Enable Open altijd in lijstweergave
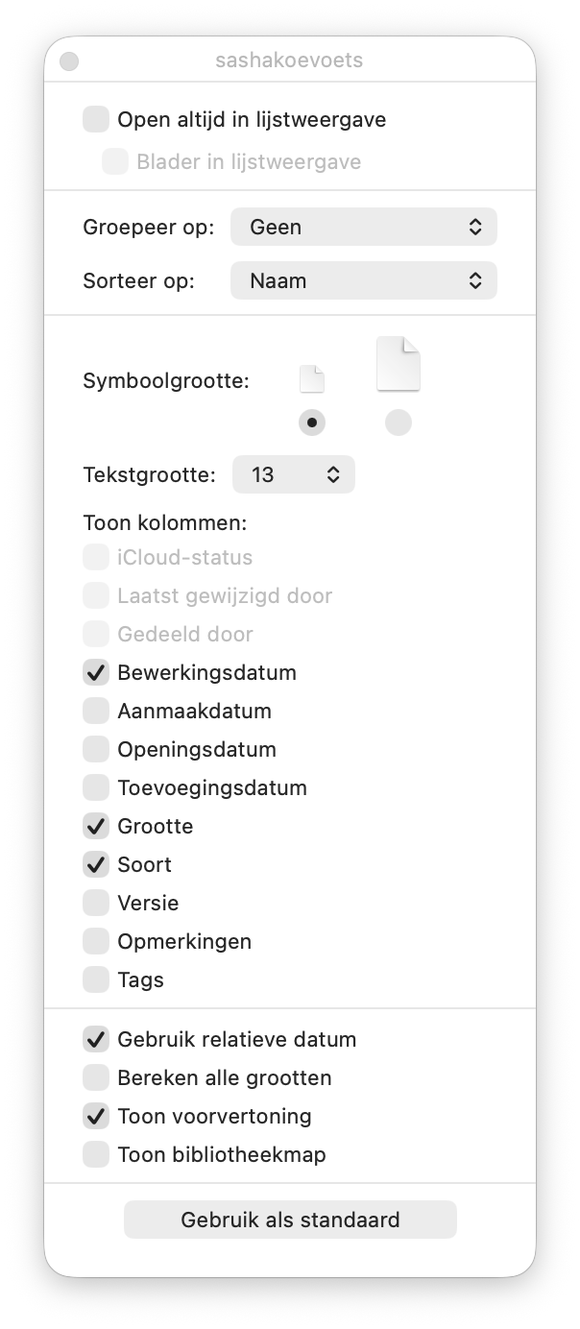This screenshot has height=1329, width=580. click(96, 120)
